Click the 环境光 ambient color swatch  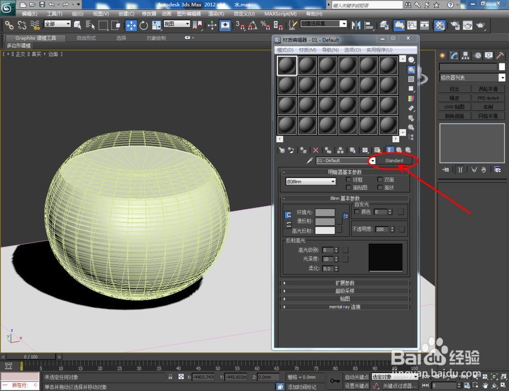(x=325, y=213)
